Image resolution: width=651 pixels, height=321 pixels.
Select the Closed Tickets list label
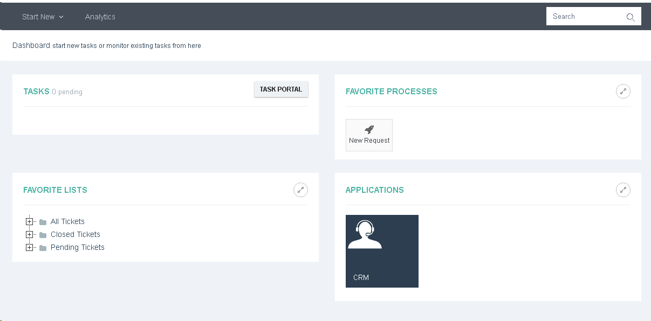76,234
